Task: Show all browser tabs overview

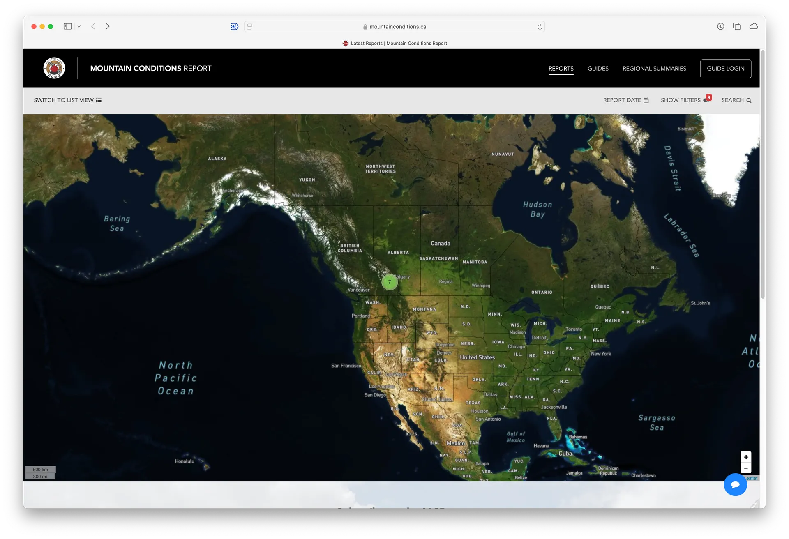Action: pyautogui.click(x=737, y=26)
